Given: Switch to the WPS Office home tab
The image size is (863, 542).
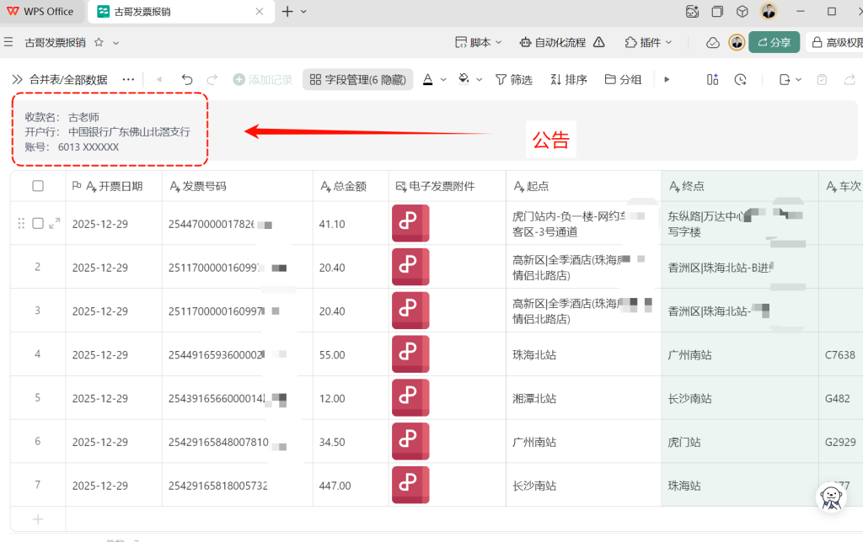Looking at the screenshot, I should 40,12.
